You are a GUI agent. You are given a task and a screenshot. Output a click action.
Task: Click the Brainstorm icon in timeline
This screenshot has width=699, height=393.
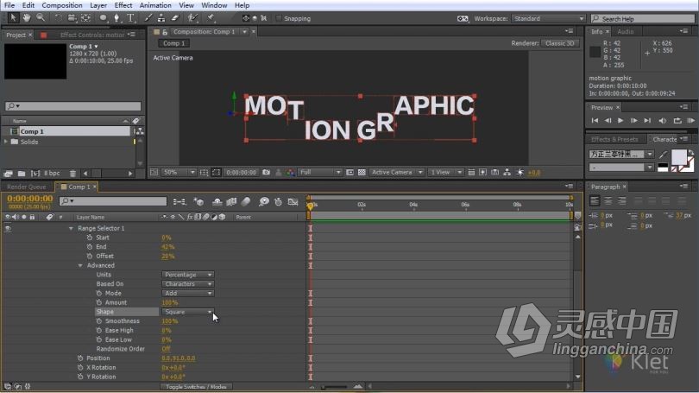pos(264,202)
